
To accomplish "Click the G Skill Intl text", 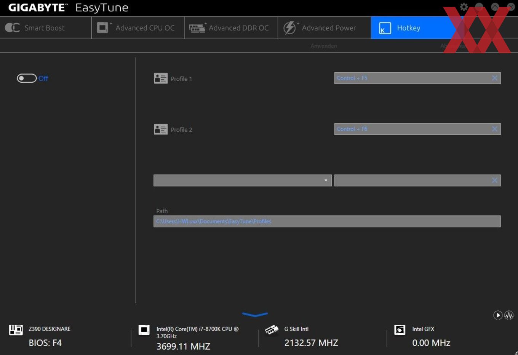I will click(296, 329).
